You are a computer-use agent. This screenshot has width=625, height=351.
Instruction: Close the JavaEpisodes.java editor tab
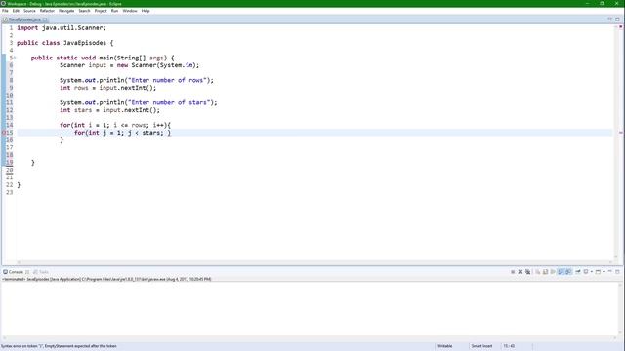[x=45, y=19]
